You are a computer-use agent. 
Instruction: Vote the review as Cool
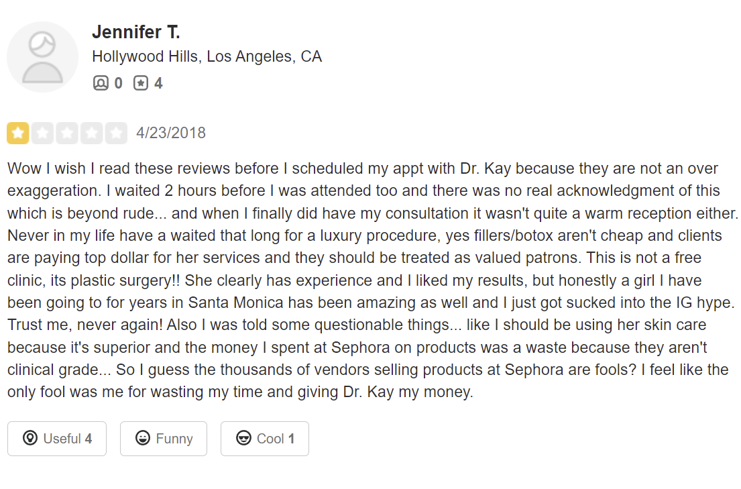click(264, 439)
